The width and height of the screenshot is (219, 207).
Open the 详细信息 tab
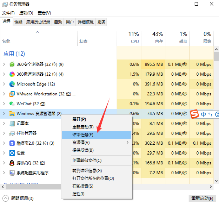pyautogui.click(x=85, y=22)
